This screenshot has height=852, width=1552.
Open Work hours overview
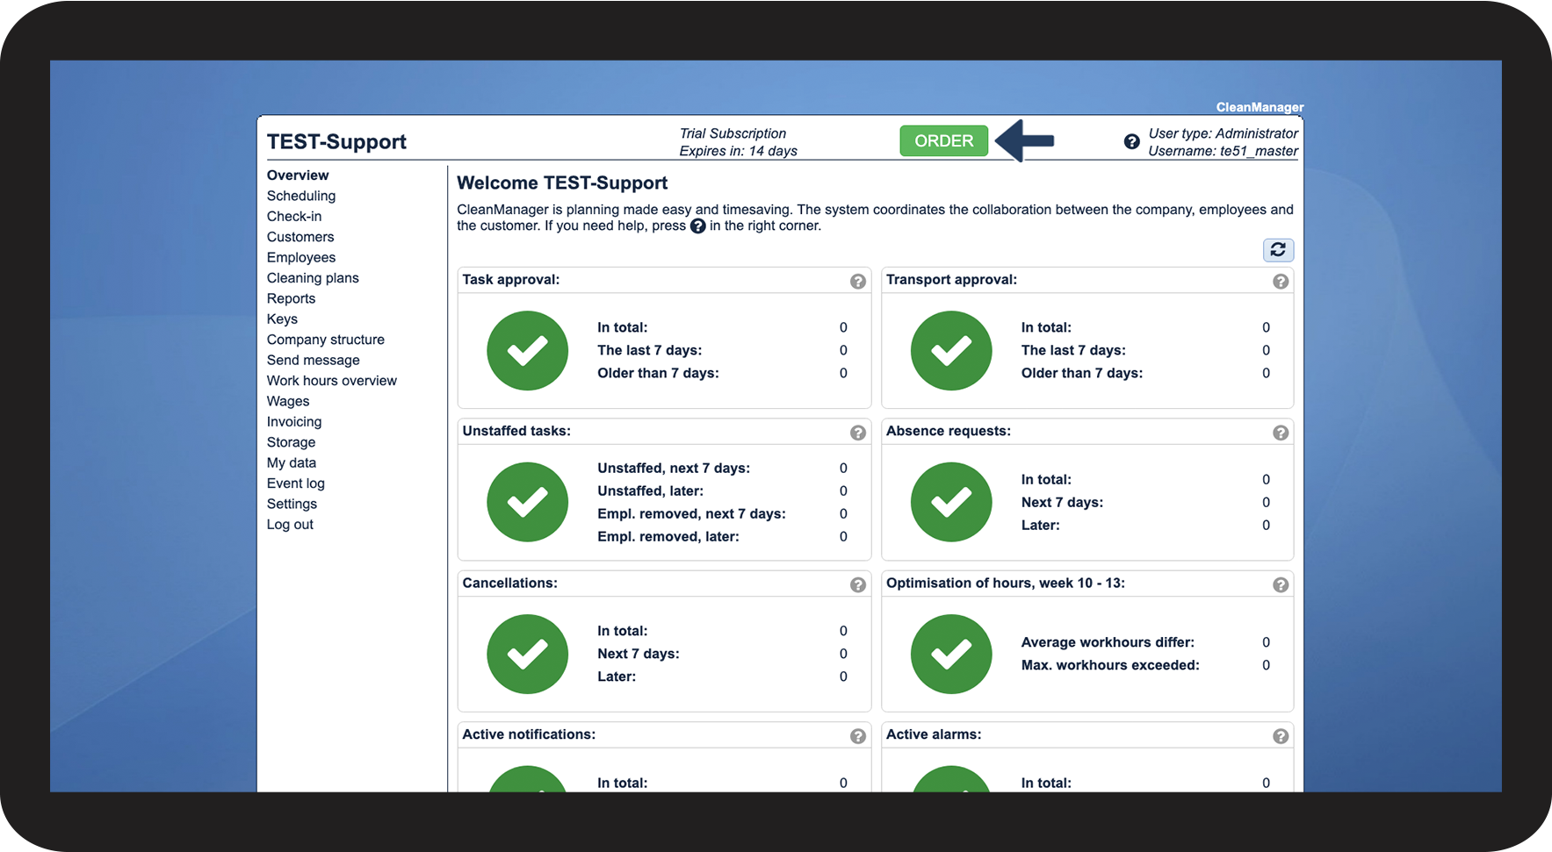(332, 381)
